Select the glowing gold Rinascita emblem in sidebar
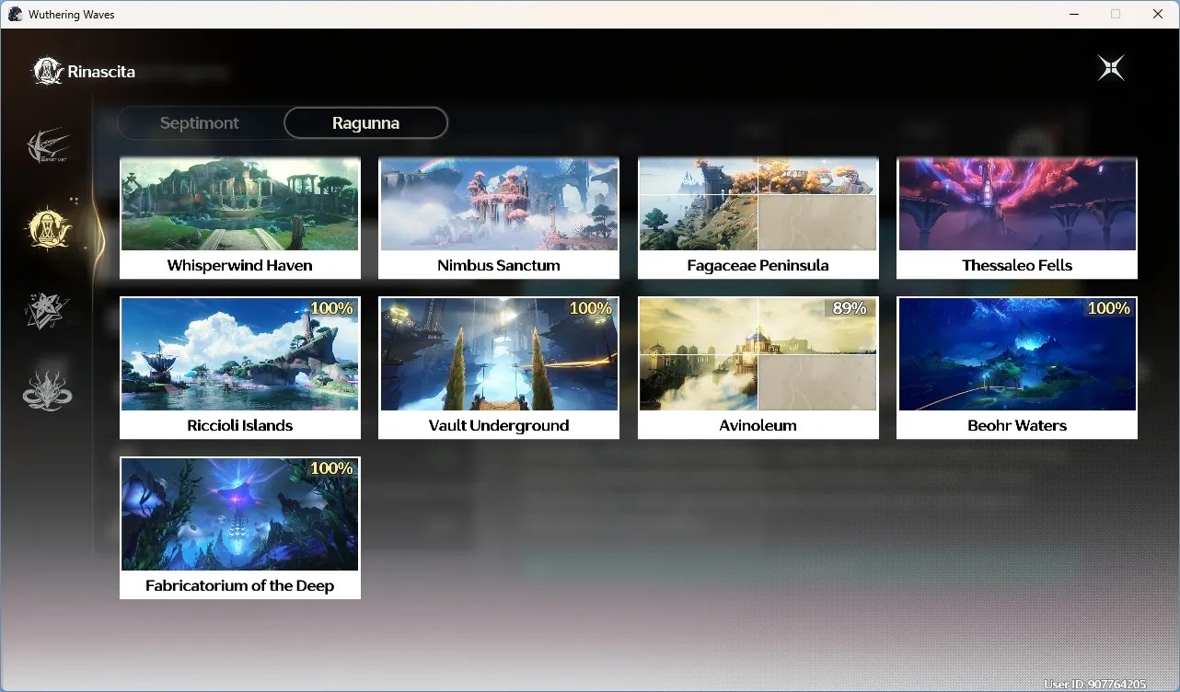The width and height of the screenshot is (1180, 692). coord(49,228)
